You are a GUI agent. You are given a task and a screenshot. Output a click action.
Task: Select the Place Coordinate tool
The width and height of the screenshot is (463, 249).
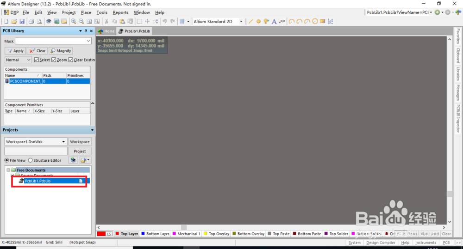[x=282, y=21]
